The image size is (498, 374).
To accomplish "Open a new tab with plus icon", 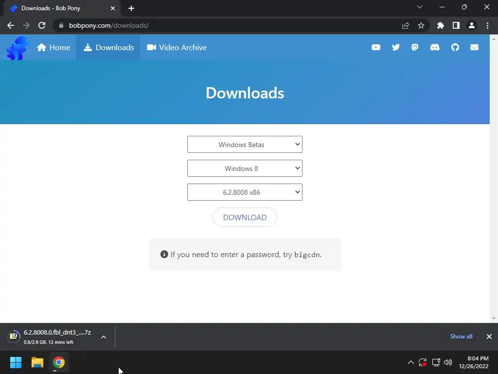I will coord(131,8).
